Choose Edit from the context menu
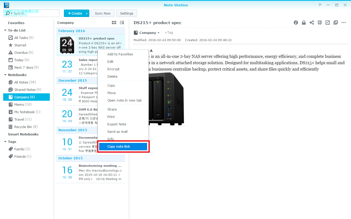351x219 pixels. 123,62
